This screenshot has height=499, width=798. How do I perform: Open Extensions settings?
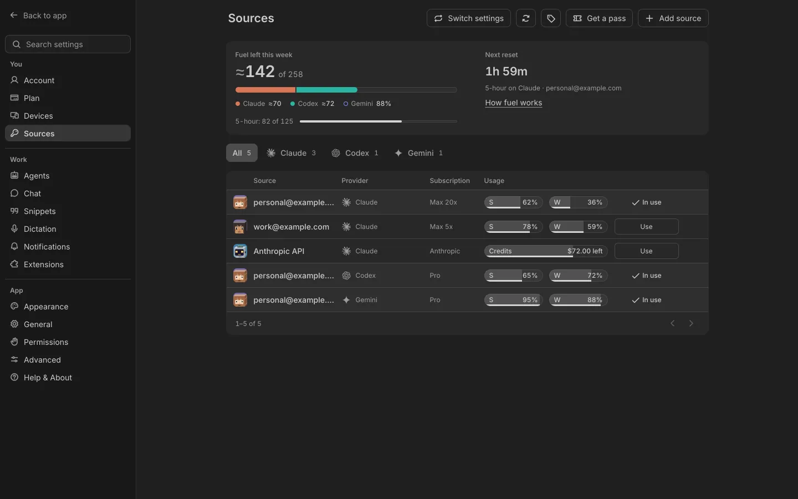68,264
